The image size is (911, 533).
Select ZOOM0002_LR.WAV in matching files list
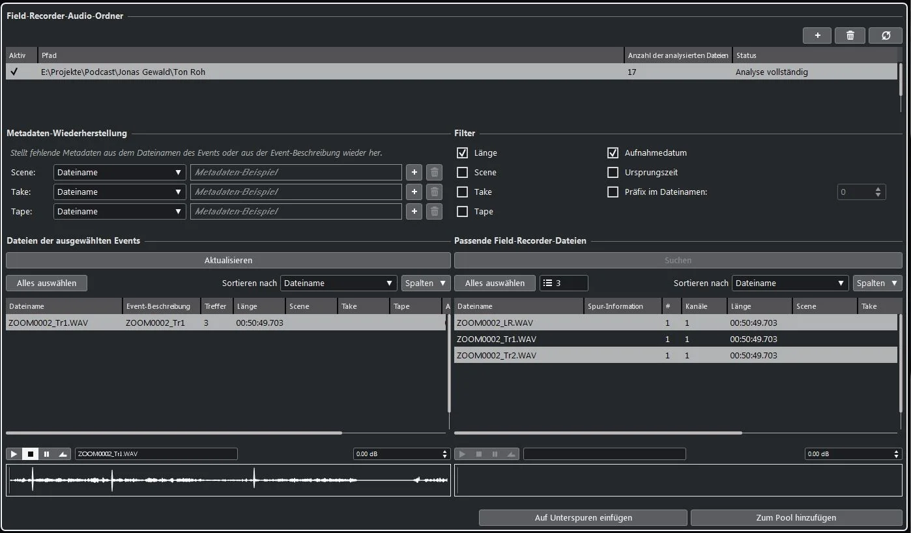coord(675,323)
